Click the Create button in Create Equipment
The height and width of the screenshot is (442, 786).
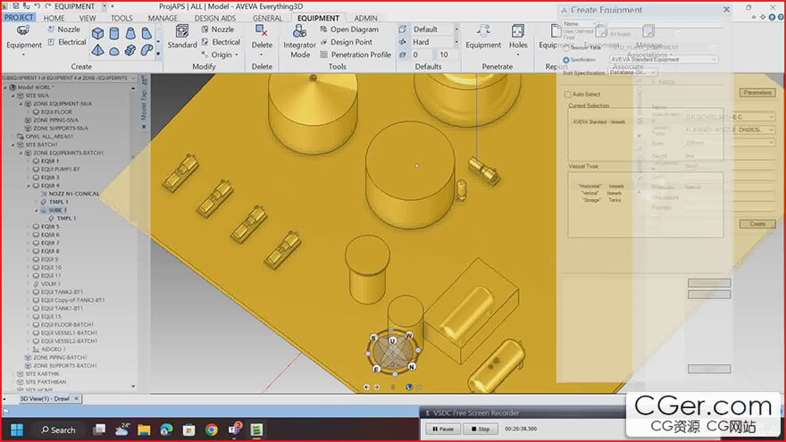[757, 224]
